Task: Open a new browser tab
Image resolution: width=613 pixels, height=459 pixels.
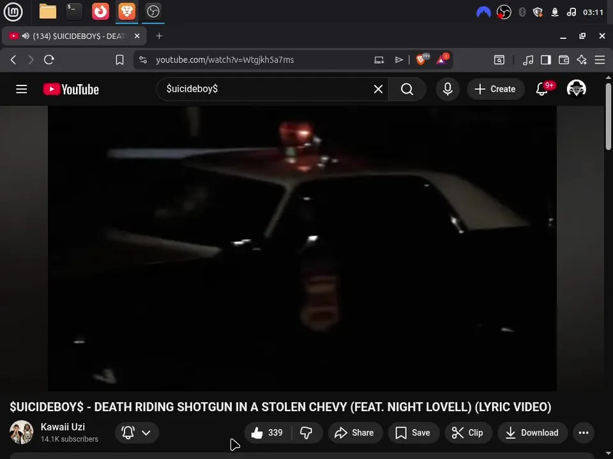Action: 159,36
